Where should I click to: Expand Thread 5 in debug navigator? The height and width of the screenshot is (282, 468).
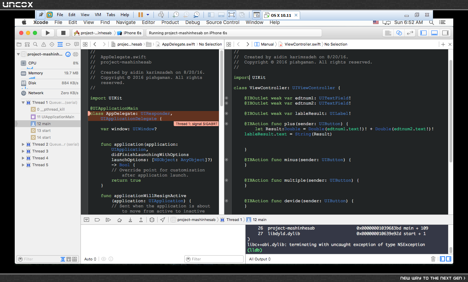coord(23,165)
